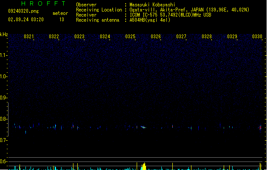267x170 pixels.
Task: Click the 1.1 kHz axis label
Action: click(x=3, y=55)
